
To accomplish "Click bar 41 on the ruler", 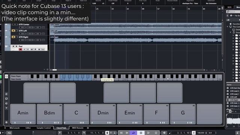I will point(128,9).
